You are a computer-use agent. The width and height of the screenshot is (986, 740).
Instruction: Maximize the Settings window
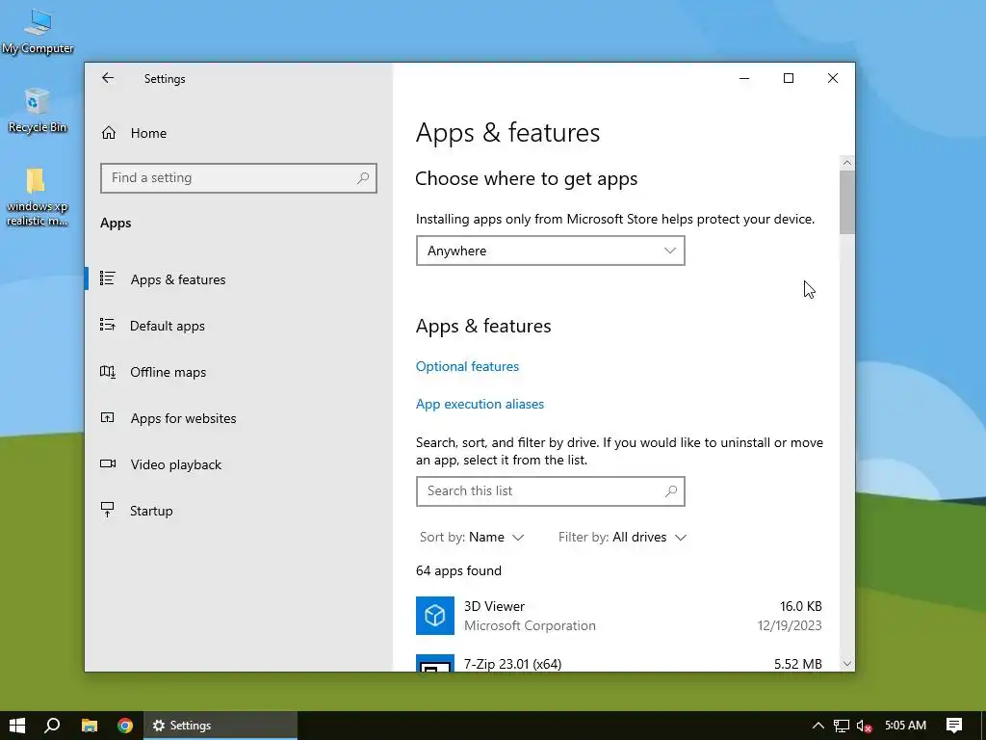(x=788, y=78)
